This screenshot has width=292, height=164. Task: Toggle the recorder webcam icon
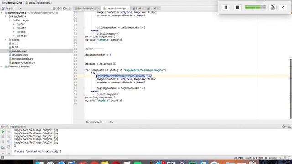point(272,7)
